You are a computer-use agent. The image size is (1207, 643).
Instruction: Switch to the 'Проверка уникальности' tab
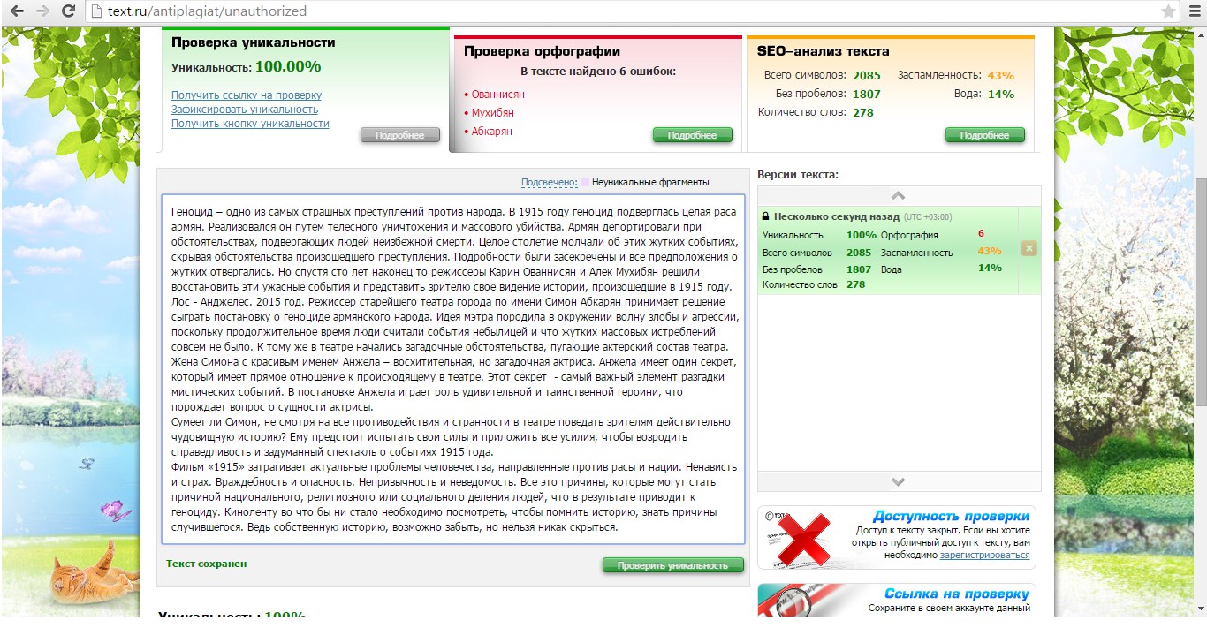(x=254, y=42)
